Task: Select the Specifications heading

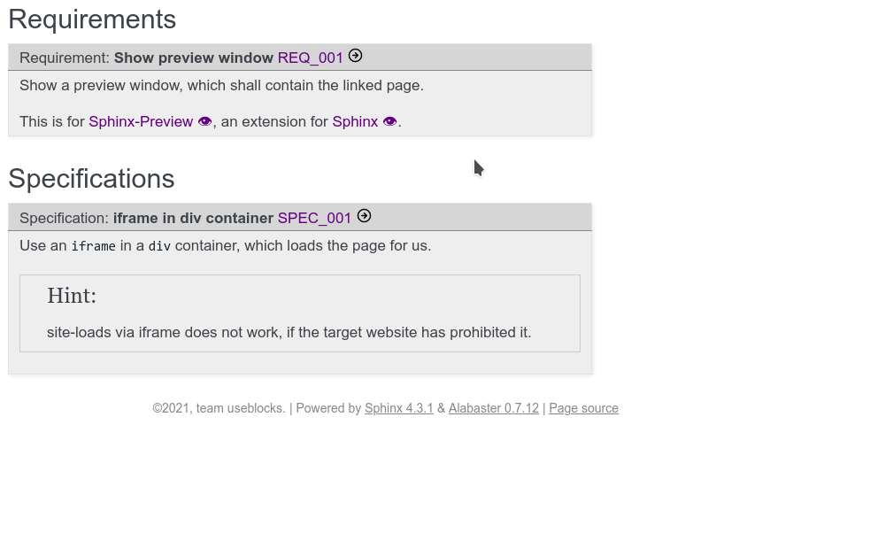Action: tap(91, 179)
